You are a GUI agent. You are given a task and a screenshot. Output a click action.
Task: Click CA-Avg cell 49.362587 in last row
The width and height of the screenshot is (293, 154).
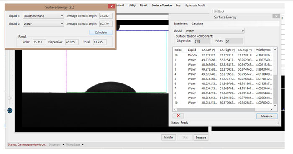(x=246, y=103)
